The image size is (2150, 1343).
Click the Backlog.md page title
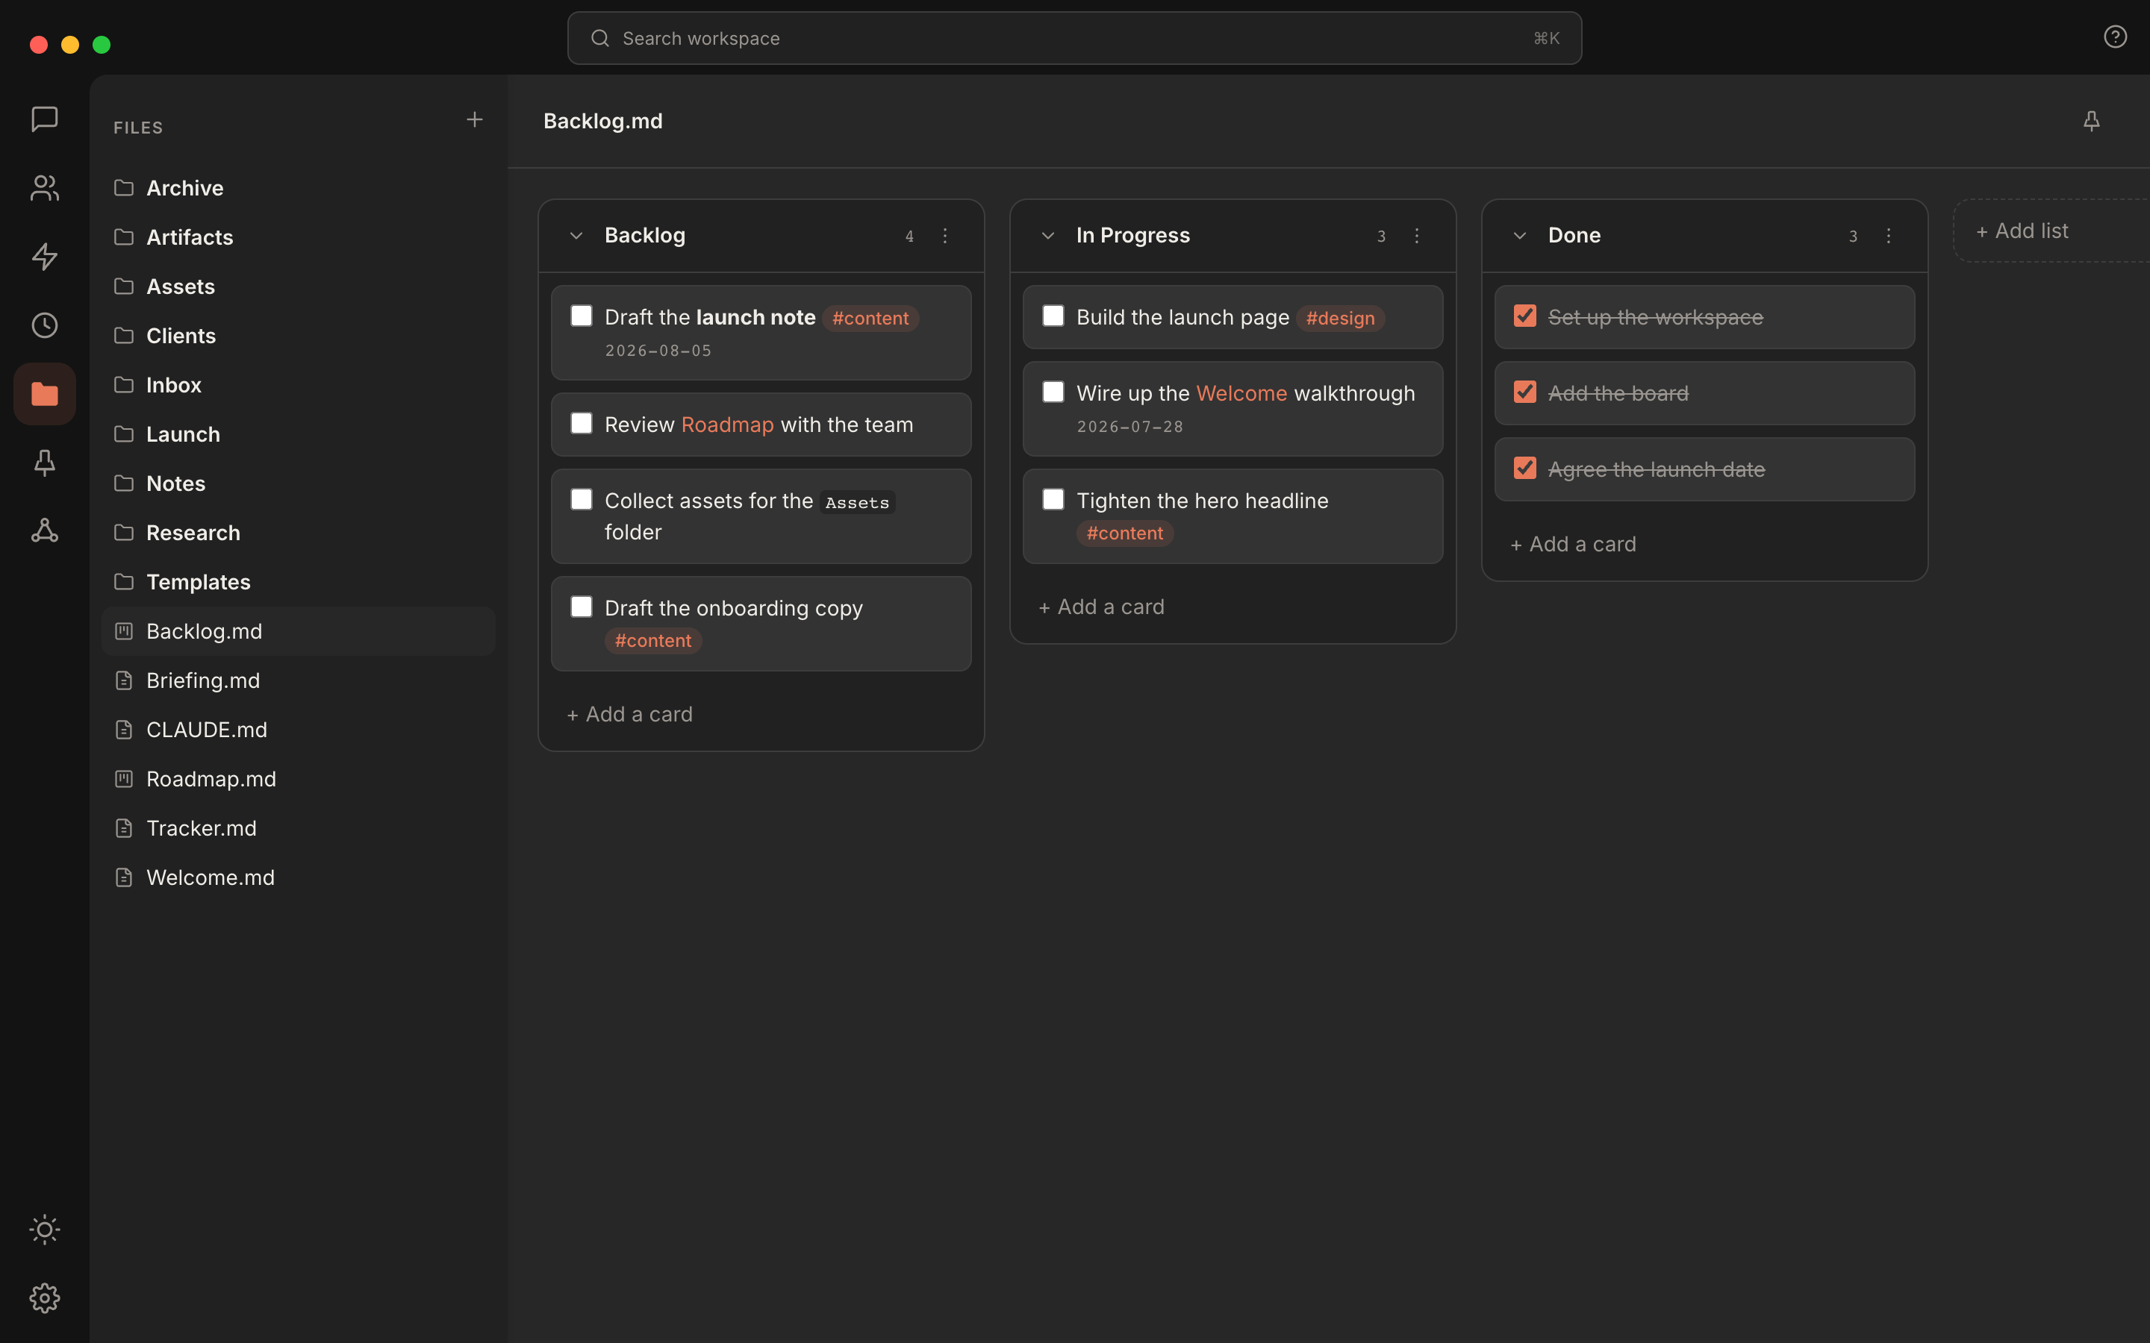(602, 121)
